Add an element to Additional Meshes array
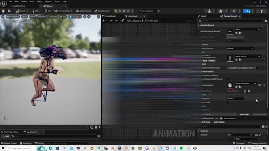 tap(245, 91)
